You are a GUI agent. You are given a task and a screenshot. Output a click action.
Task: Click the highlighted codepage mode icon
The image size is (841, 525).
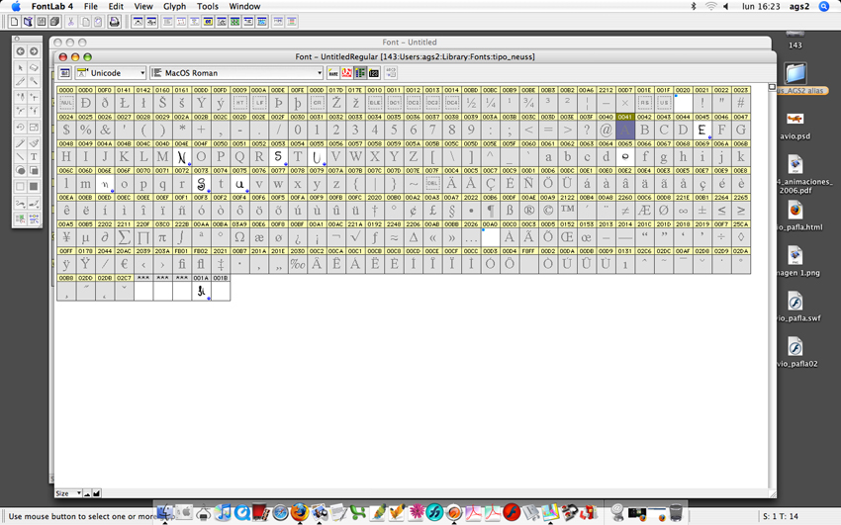point(360,73)
